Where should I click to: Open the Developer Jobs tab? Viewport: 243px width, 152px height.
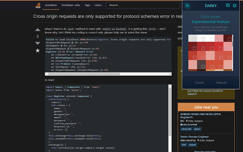coord(71,5)
